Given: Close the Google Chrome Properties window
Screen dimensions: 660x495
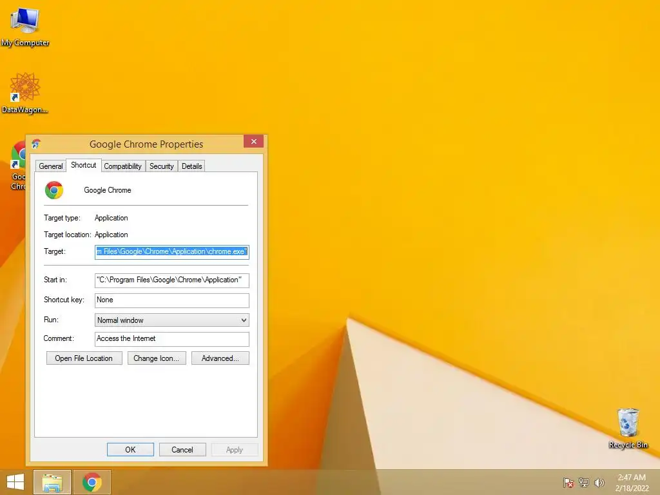Looking at the screenshot, I should point(253,141).
